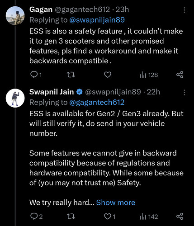Screen dimensions: 194x226
Task: Expand tweet with Show more
Action: [x=116, y=202]
